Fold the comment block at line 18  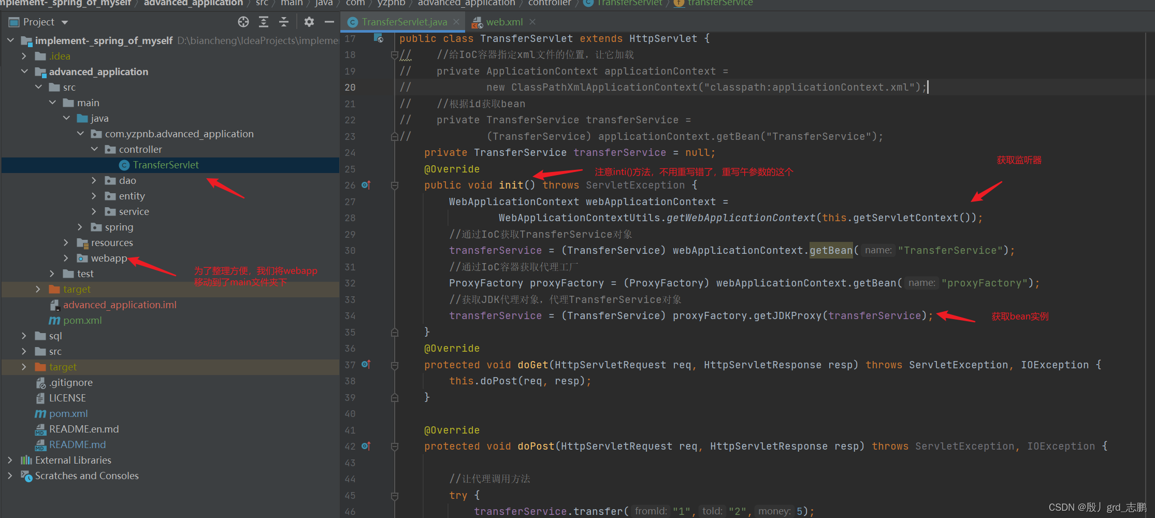pyautogui.click(x=395, y=55)
